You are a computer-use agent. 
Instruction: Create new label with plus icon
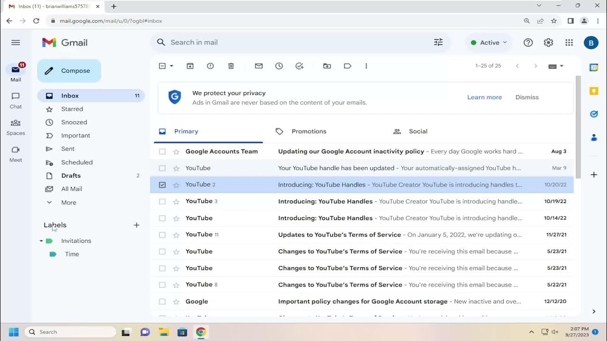(x=137, y=225)
